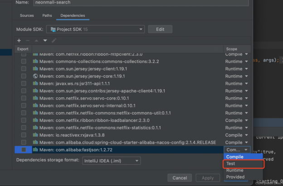This screenshot has width=283, height=186.
Task: Click the library icon beside rxjava:1.3.8
Action: point(36,135)
